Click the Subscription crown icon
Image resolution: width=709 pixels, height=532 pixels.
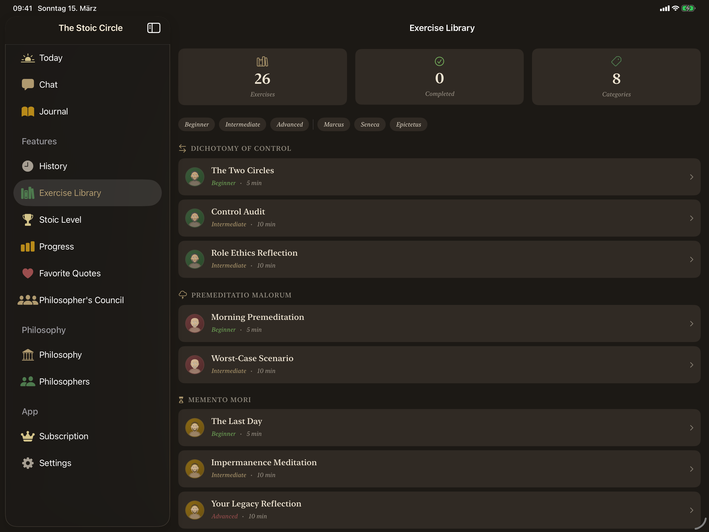(x=28, y=436)
